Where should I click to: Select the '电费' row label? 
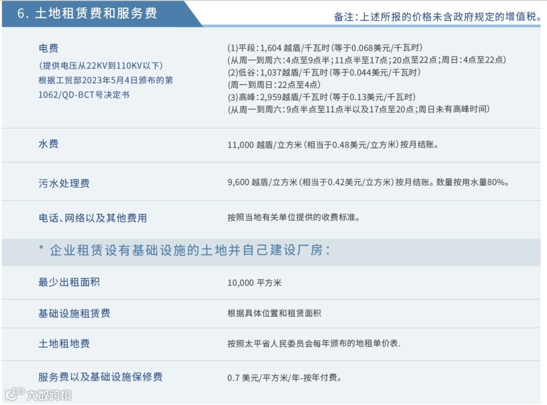49,48
